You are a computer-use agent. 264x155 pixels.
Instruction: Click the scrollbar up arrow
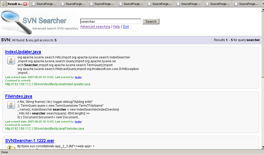(x=262, y=9)
